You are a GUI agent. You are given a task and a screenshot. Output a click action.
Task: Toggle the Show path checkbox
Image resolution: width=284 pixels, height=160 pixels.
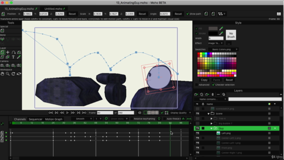pos(187,14)
